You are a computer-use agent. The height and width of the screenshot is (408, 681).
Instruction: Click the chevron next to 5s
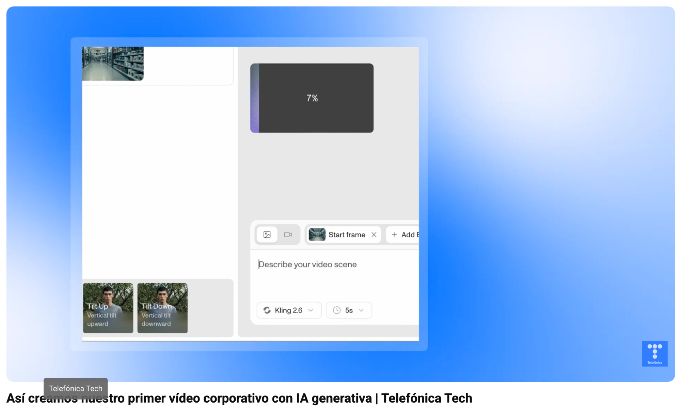tap(361, 310)
